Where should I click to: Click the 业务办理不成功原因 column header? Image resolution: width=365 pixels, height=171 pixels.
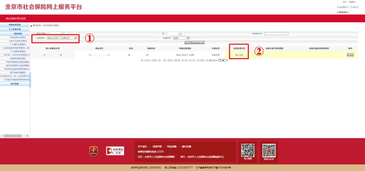[x=274, y=48]
